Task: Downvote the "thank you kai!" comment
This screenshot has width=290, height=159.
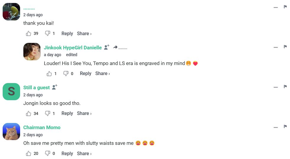Action: [47, 34]
